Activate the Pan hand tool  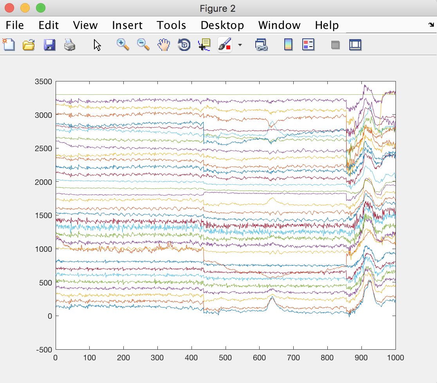click(x=164, y=45)
